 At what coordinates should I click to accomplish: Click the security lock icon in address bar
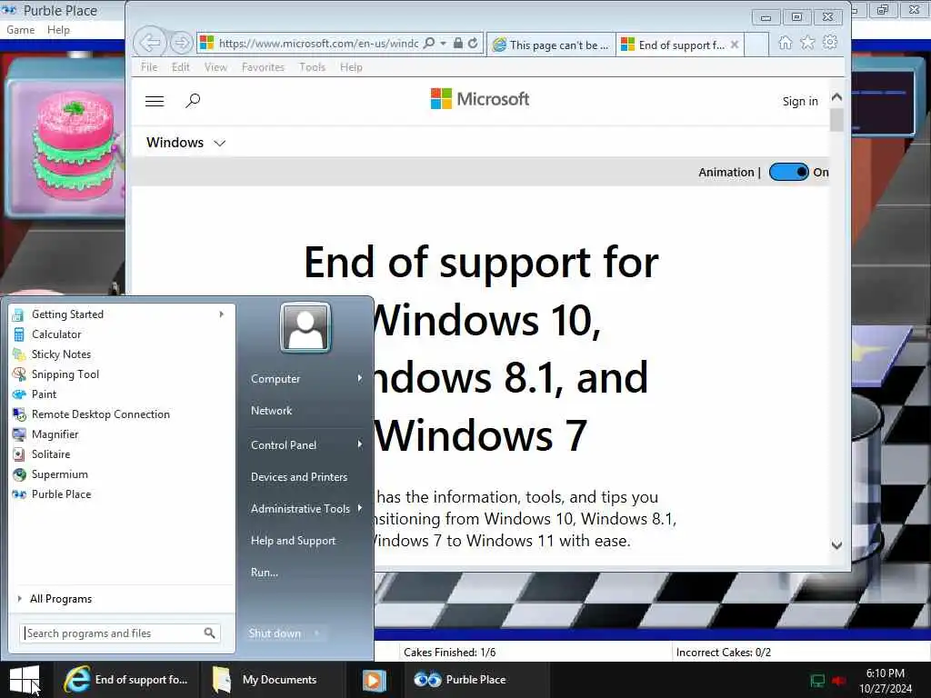tap(458, 43)
